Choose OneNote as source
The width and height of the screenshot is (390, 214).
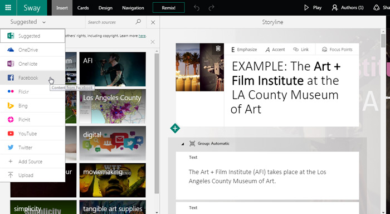point(32,64)
